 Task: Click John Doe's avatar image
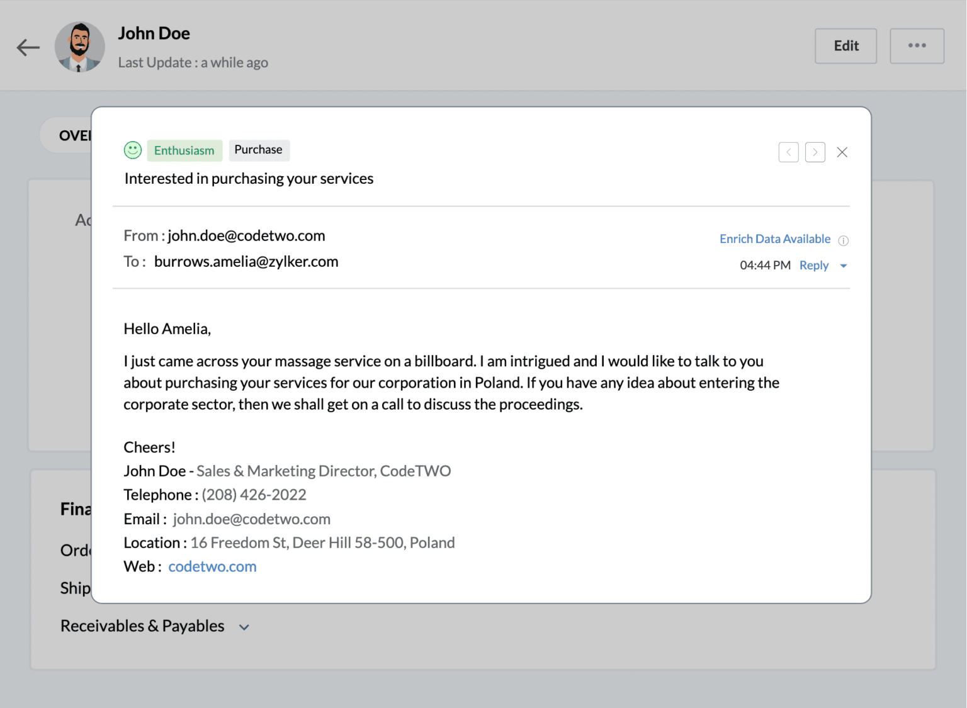coord(80,47)
